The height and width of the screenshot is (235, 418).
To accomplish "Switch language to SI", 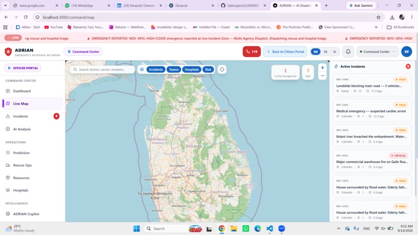I will click(335, 52).
